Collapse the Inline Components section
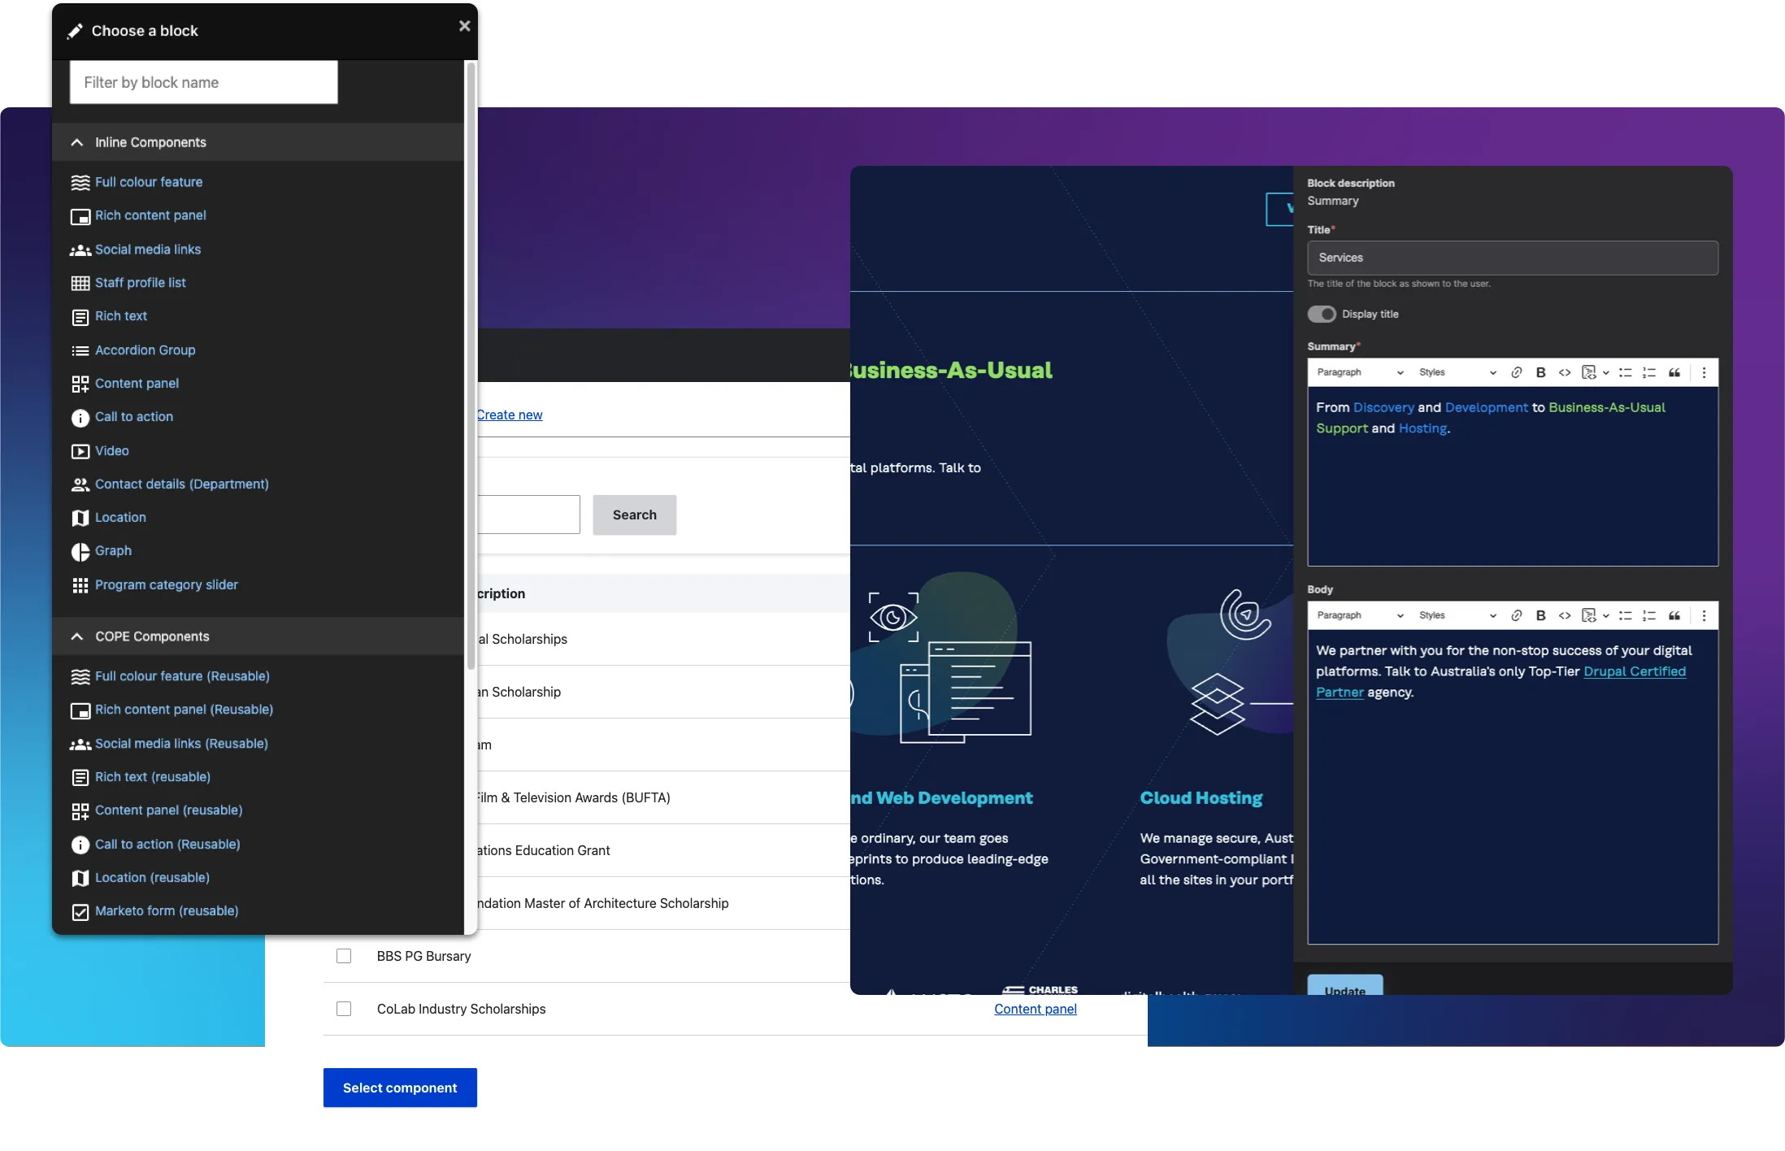 [258, 142]
